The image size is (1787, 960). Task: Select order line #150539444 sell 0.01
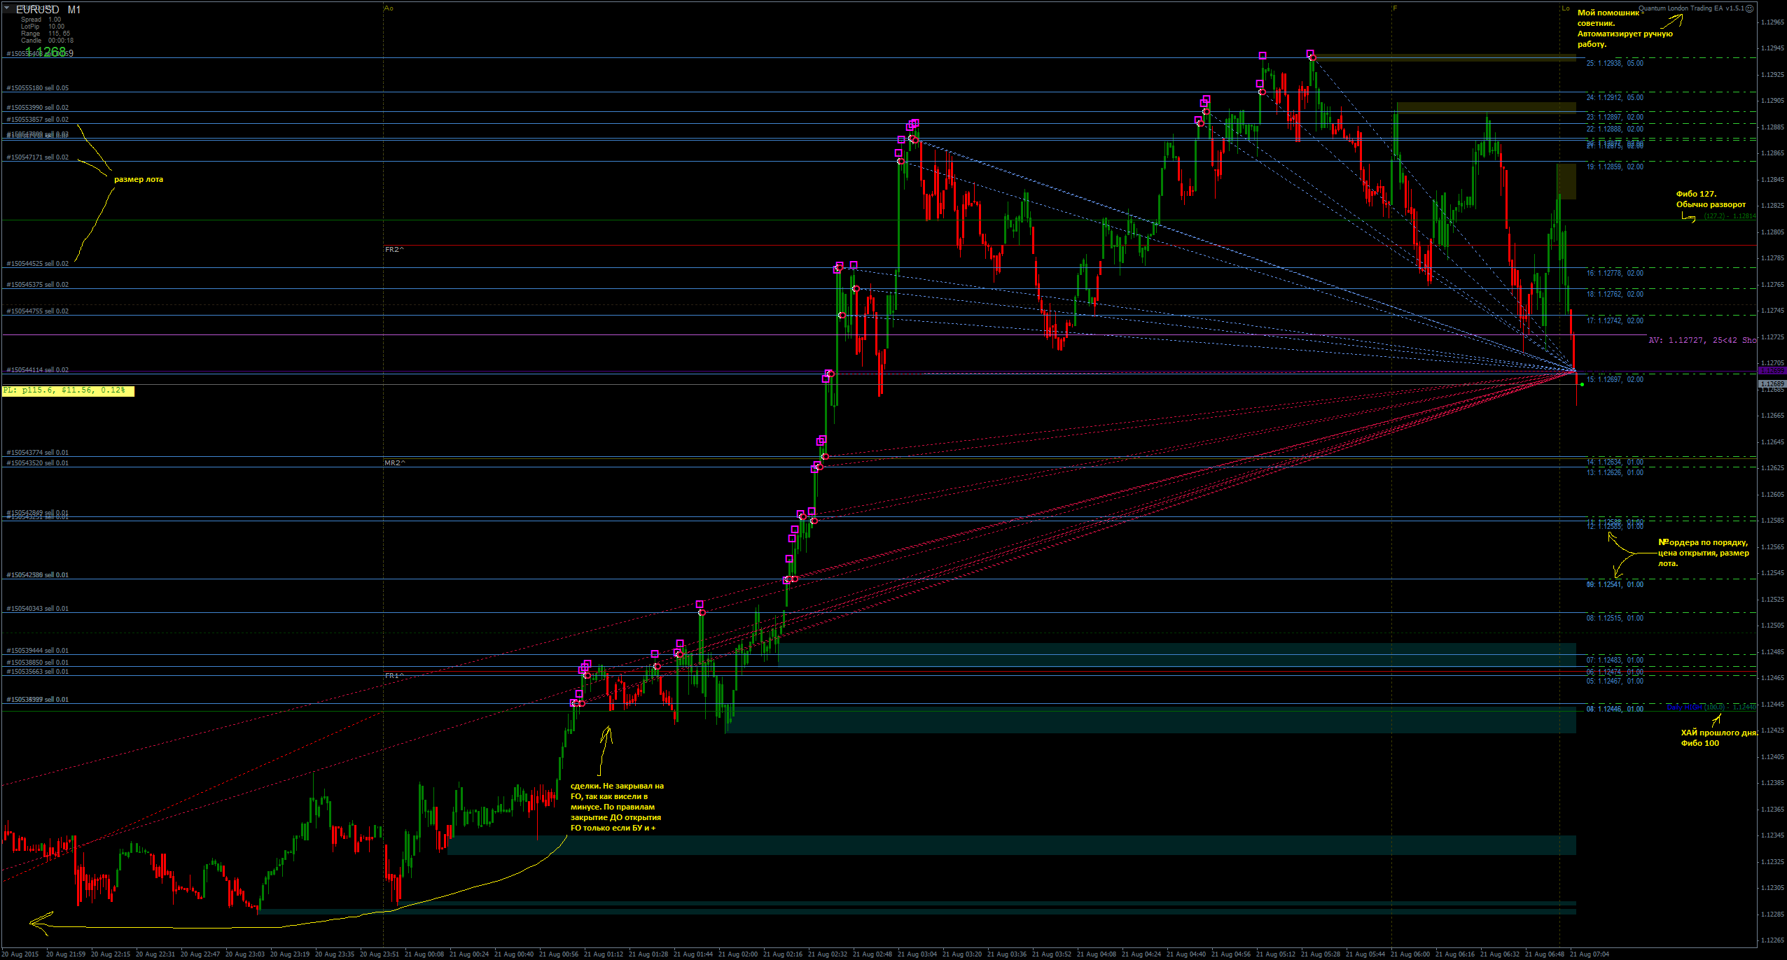click(x=38, y=651)
